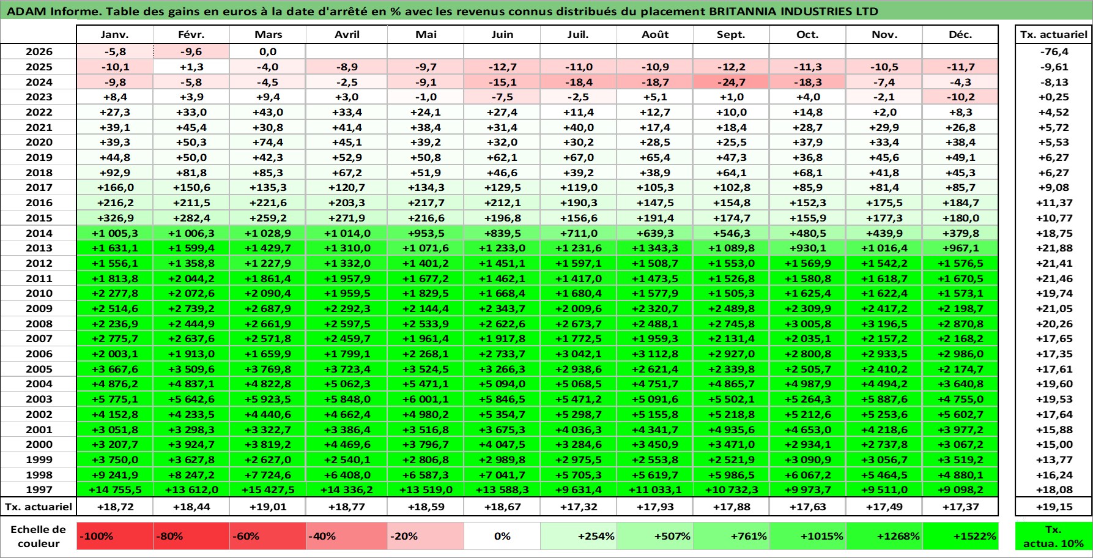
Task: Select the '+92,9' cell in Janv. 2018
Action: 115,173
